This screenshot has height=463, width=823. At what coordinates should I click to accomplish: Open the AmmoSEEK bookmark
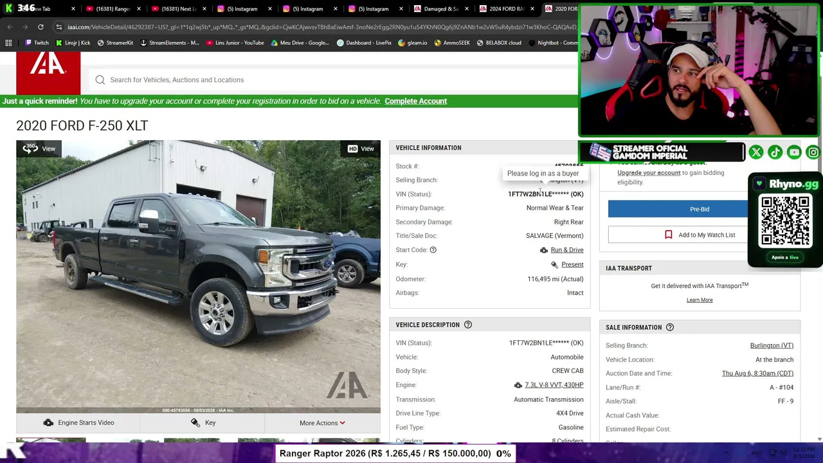click(452, 43)
